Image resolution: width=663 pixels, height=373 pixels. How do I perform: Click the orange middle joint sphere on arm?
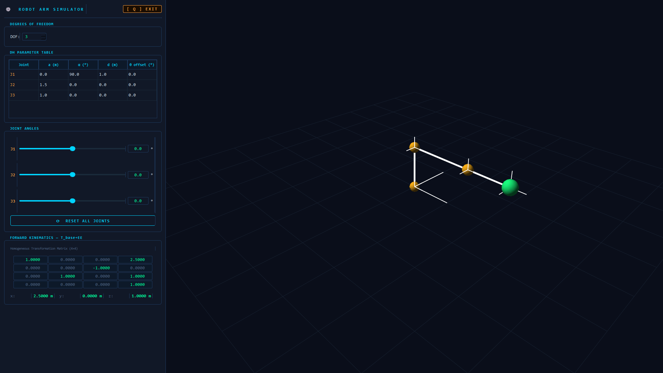coord(467,169)
